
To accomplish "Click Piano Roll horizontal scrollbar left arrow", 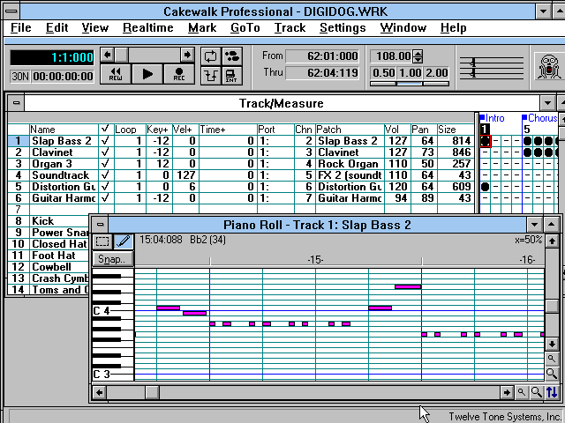I will [x=99, y=392].
